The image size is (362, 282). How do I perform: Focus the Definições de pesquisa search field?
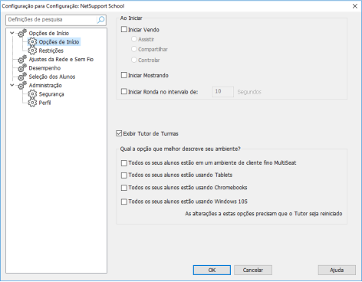51,20
